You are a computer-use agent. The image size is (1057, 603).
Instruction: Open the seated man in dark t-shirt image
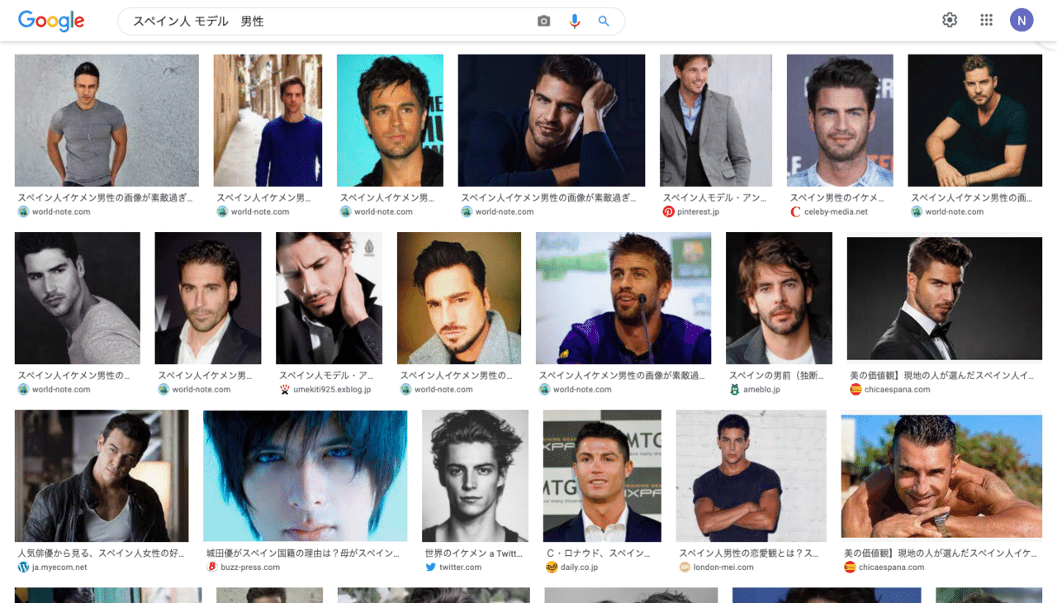click(x=974, y=121)
